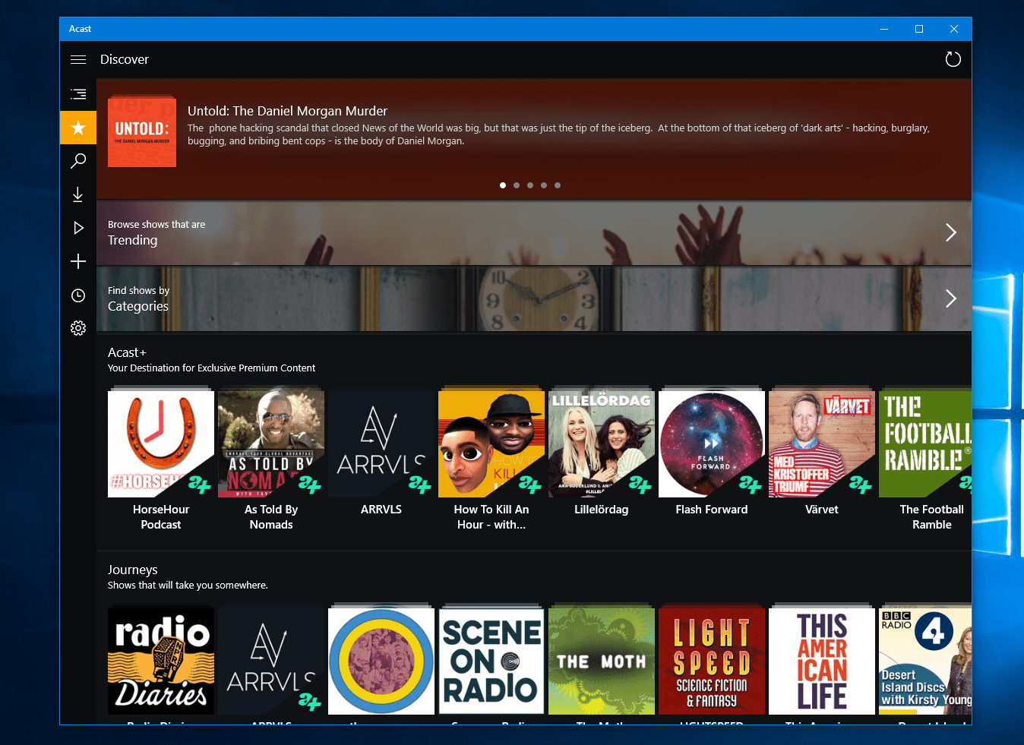
Task: Open the History clock icon
Action: [78, 295]
